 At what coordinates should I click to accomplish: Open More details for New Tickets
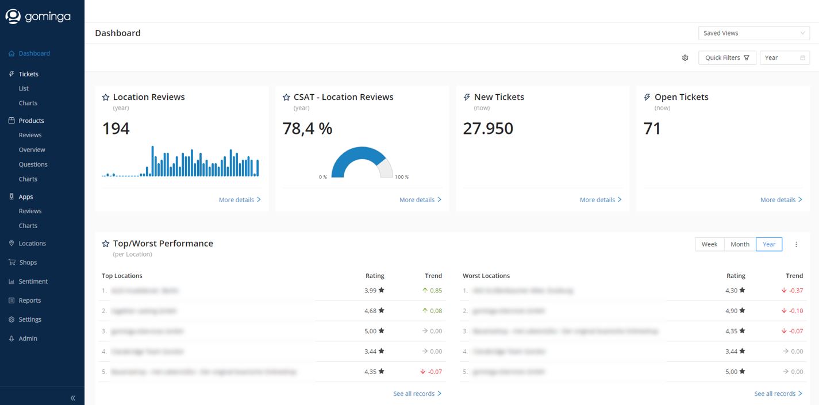click(601, 200)
